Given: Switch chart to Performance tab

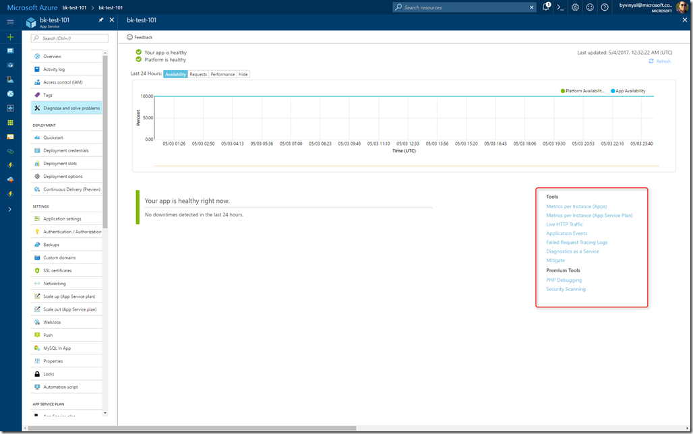Looking at the screenshot, I should [222, 74].
